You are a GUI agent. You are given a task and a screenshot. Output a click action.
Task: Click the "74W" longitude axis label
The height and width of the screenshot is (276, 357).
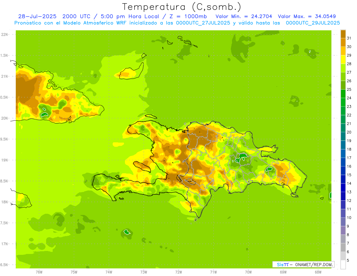click(109, 272)
